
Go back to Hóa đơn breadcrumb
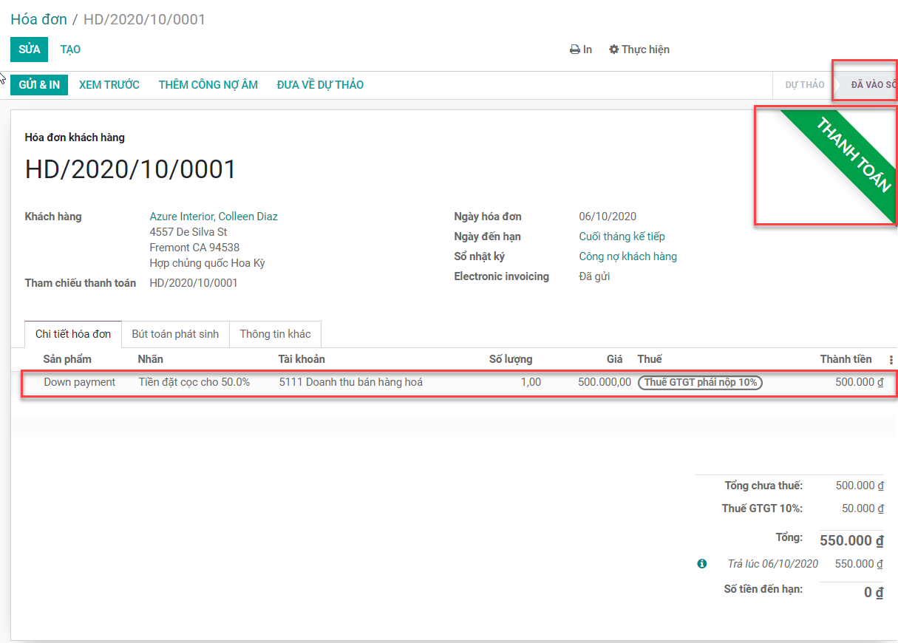[x=38, y=19]
